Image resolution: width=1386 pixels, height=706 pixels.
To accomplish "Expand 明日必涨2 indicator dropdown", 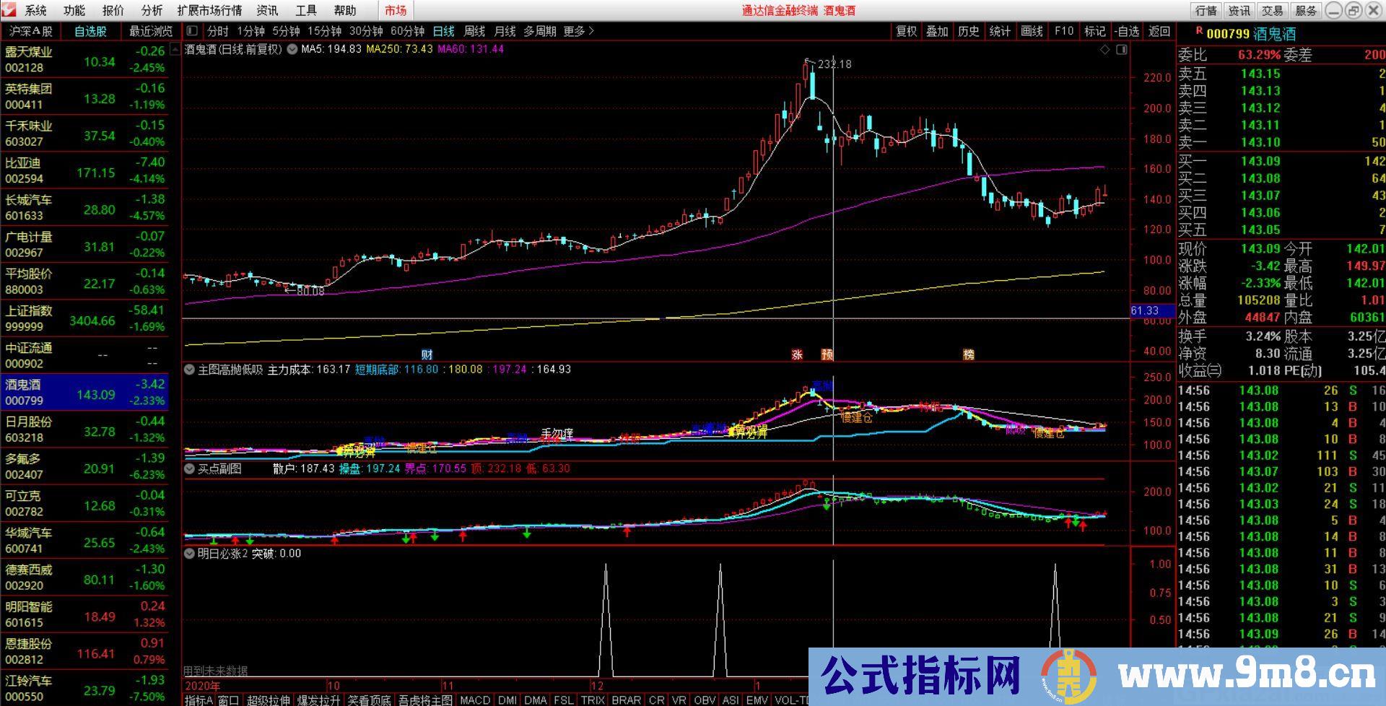I will coord(190,554).
